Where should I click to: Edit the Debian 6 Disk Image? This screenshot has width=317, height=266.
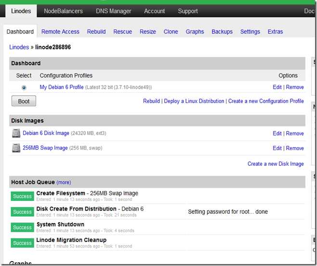pyautogui.click(x=277, y=133)
